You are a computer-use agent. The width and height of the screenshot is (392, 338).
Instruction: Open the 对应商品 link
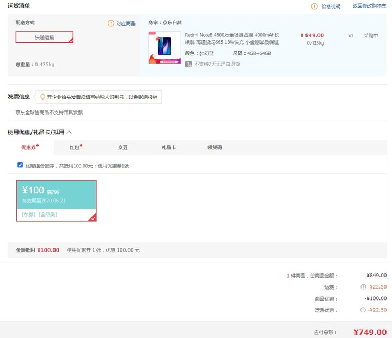pos(126,23)
